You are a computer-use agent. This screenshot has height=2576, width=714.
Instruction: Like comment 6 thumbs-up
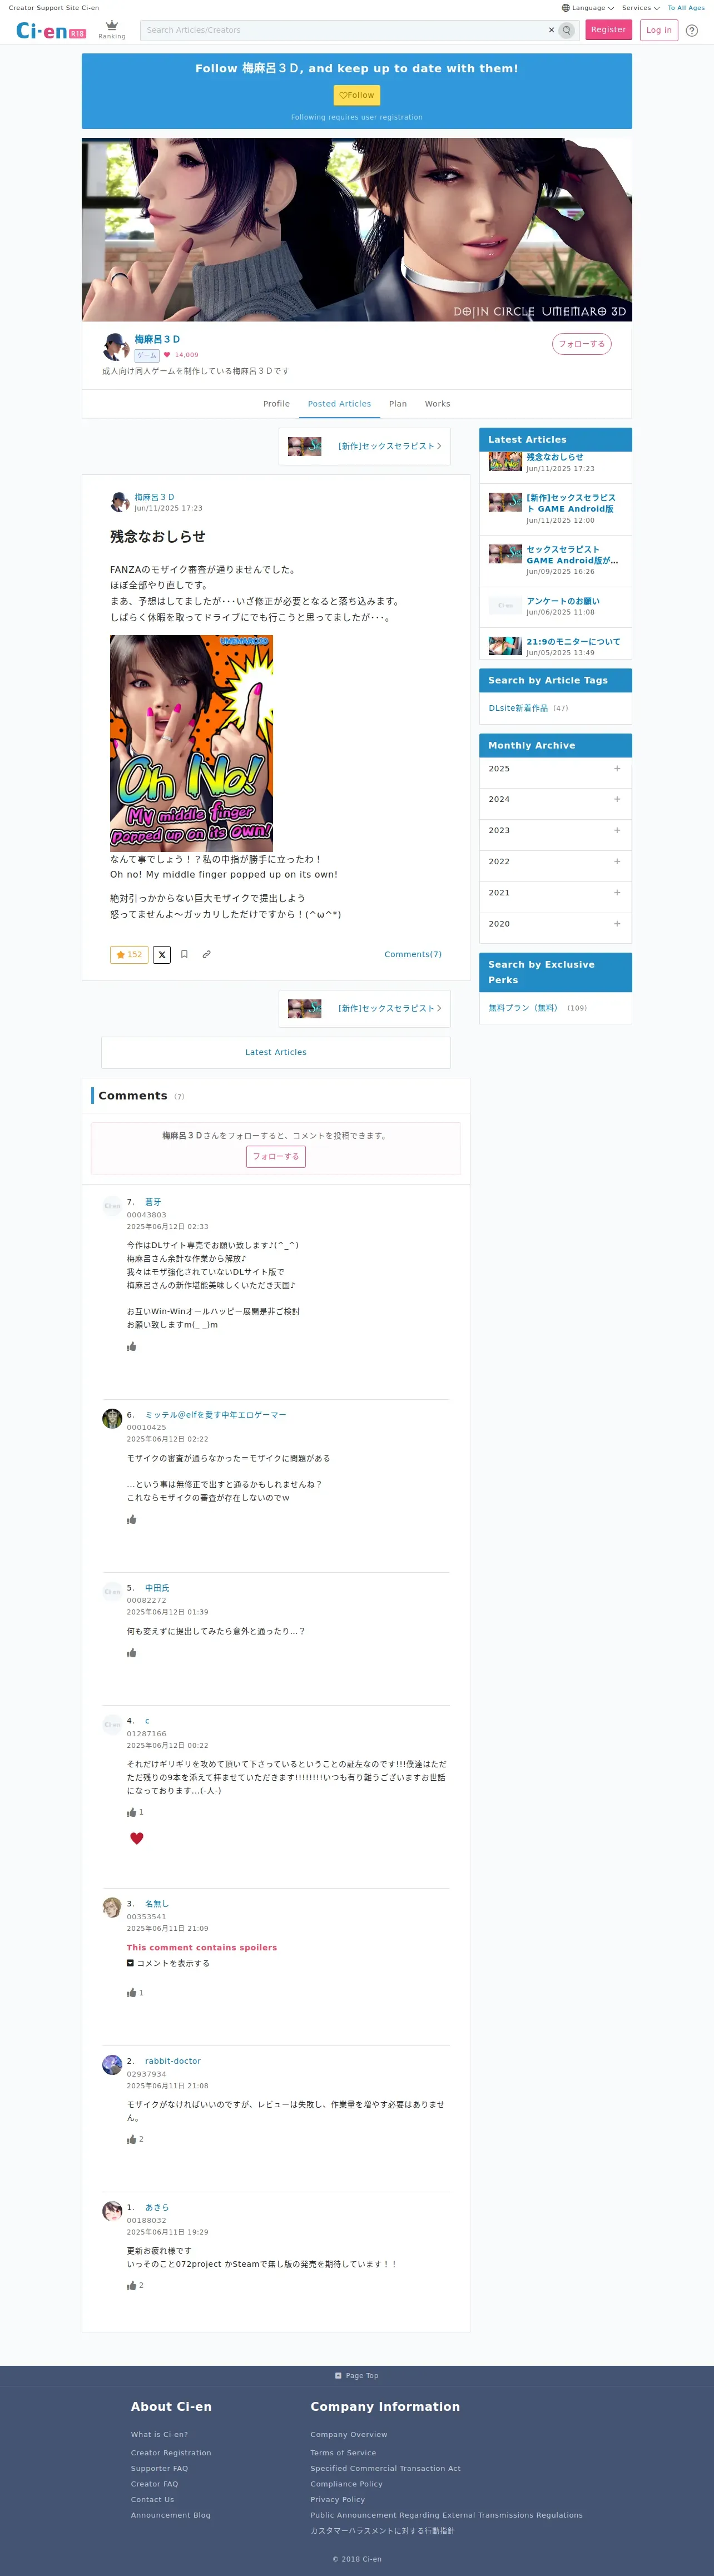(131, 1520)
